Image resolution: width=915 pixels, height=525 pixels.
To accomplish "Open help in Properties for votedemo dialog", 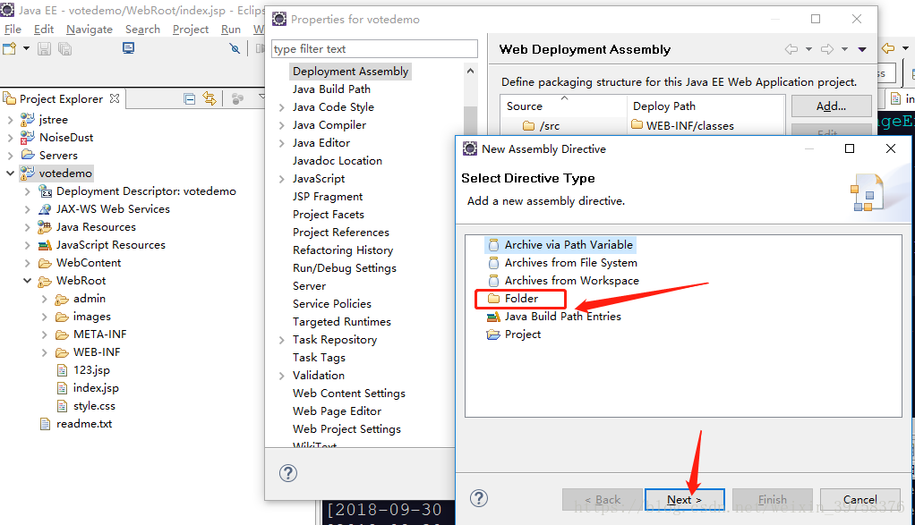I will 287,473.
